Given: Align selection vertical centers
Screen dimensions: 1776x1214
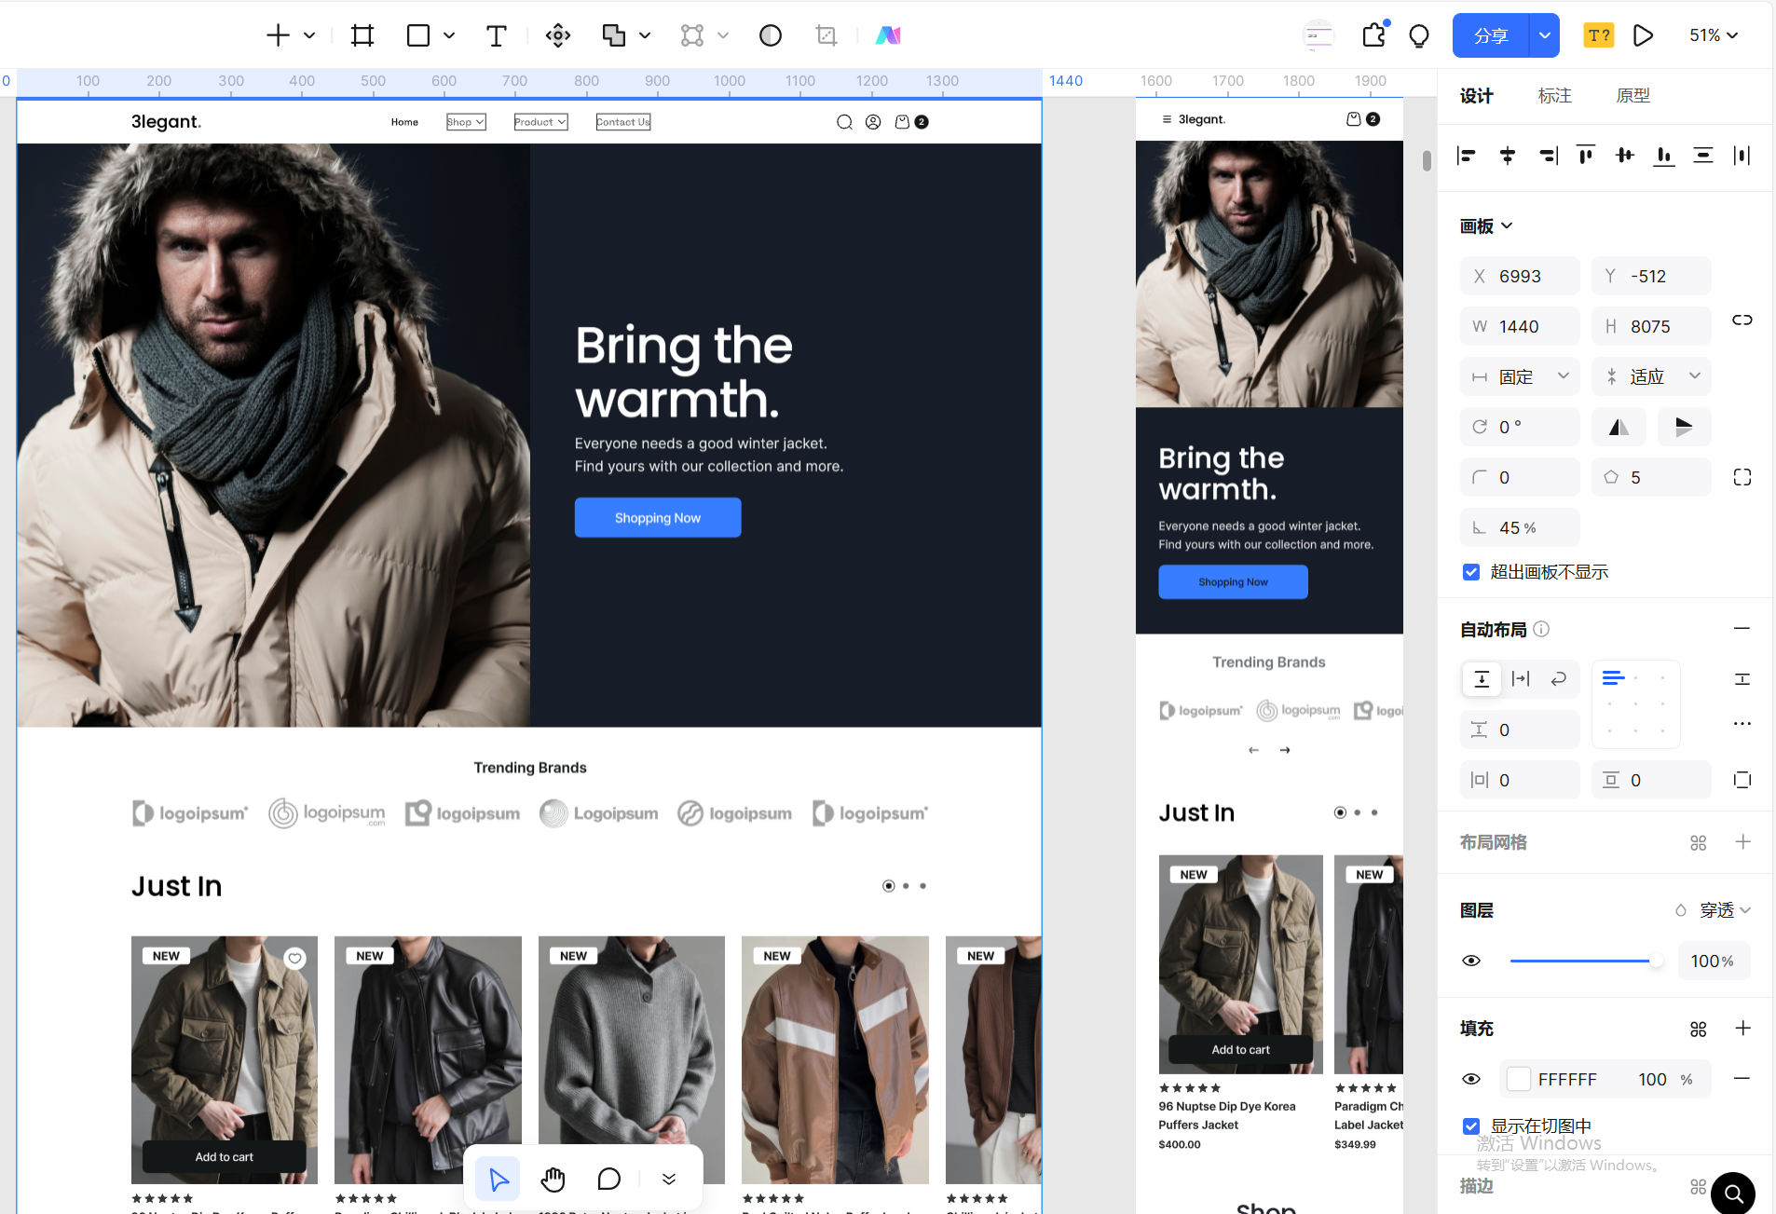Looking at the screenshot, I should coord(1624,156).
